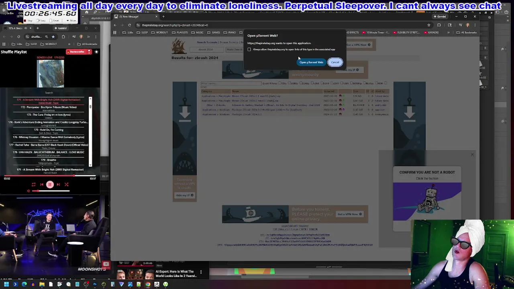
Task: Open Gemini in small playlist browser window
Action: pos(61,28)
